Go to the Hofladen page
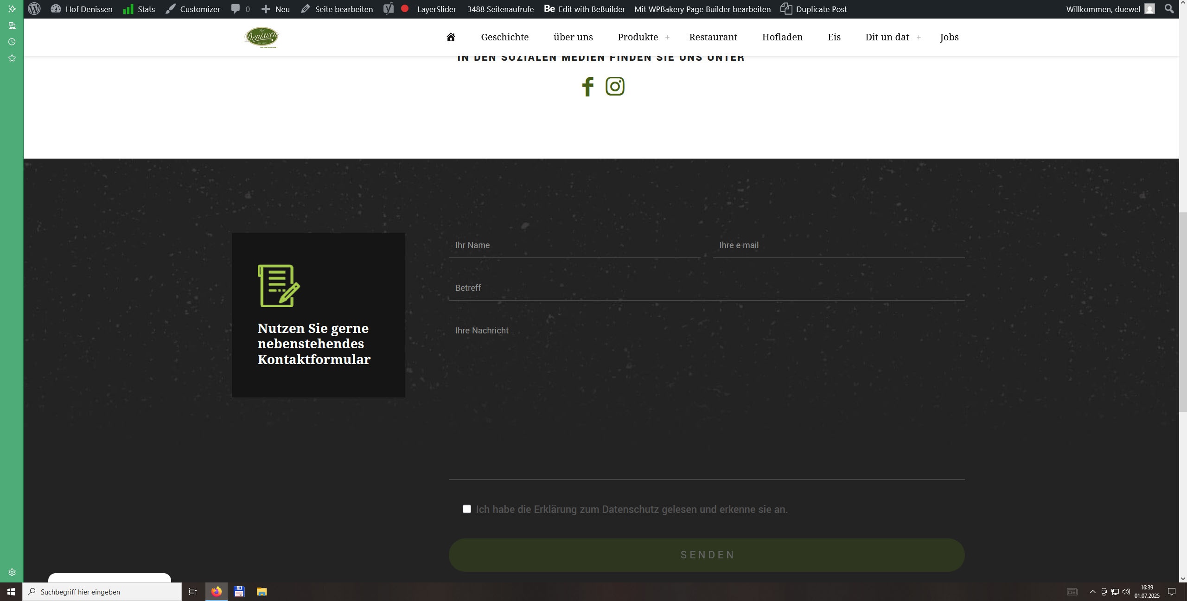 [782, 37]
